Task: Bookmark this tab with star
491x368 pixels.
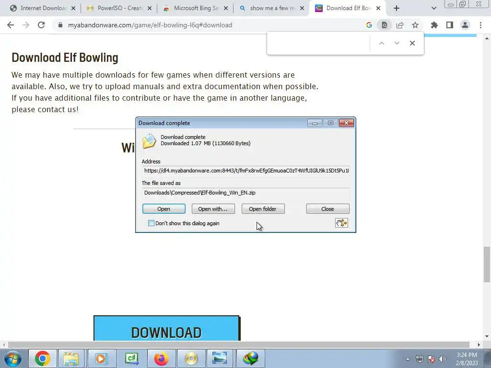Action: coord(415,25)
